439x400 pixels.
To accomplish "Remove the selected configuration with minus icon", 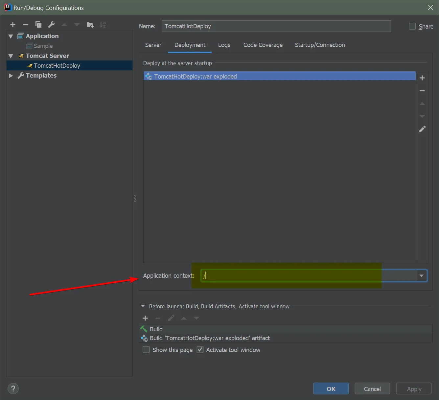I will click(x=26, y=25).
